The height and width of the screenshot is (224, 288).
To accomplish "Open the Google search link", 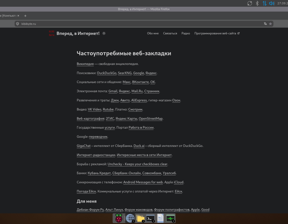I will (139, 73).
